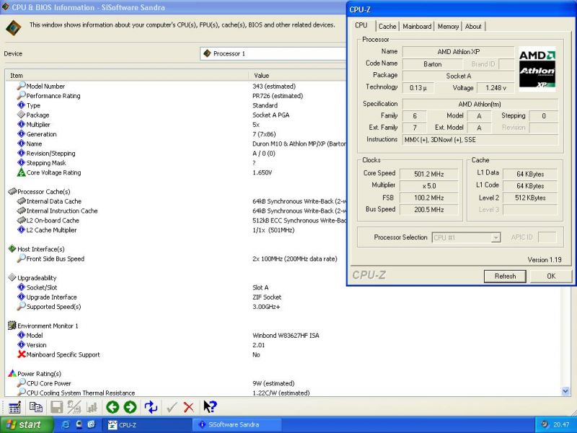Open the Mainboard tab in CPU-Z
Screen dimensions: 577x433
[x=417, y=27]
